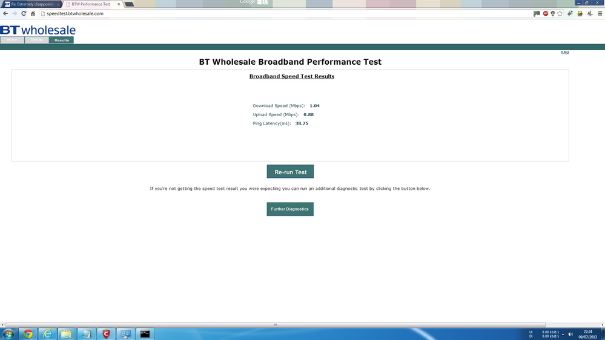The width and height of the screenshot is (605, 340).
Task: Click the browser forward arrow
Action: pos(15,13)
